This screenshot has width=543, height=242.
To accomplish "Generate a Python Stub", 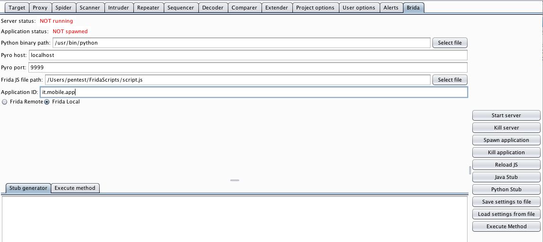I will (506, 189).
